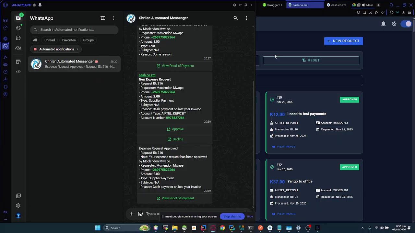Image resolution: width=415 pixels, height=233 pixels.
Task: Click VIEW IMAGE on request #42 card
Action: (x=284, y=214)
